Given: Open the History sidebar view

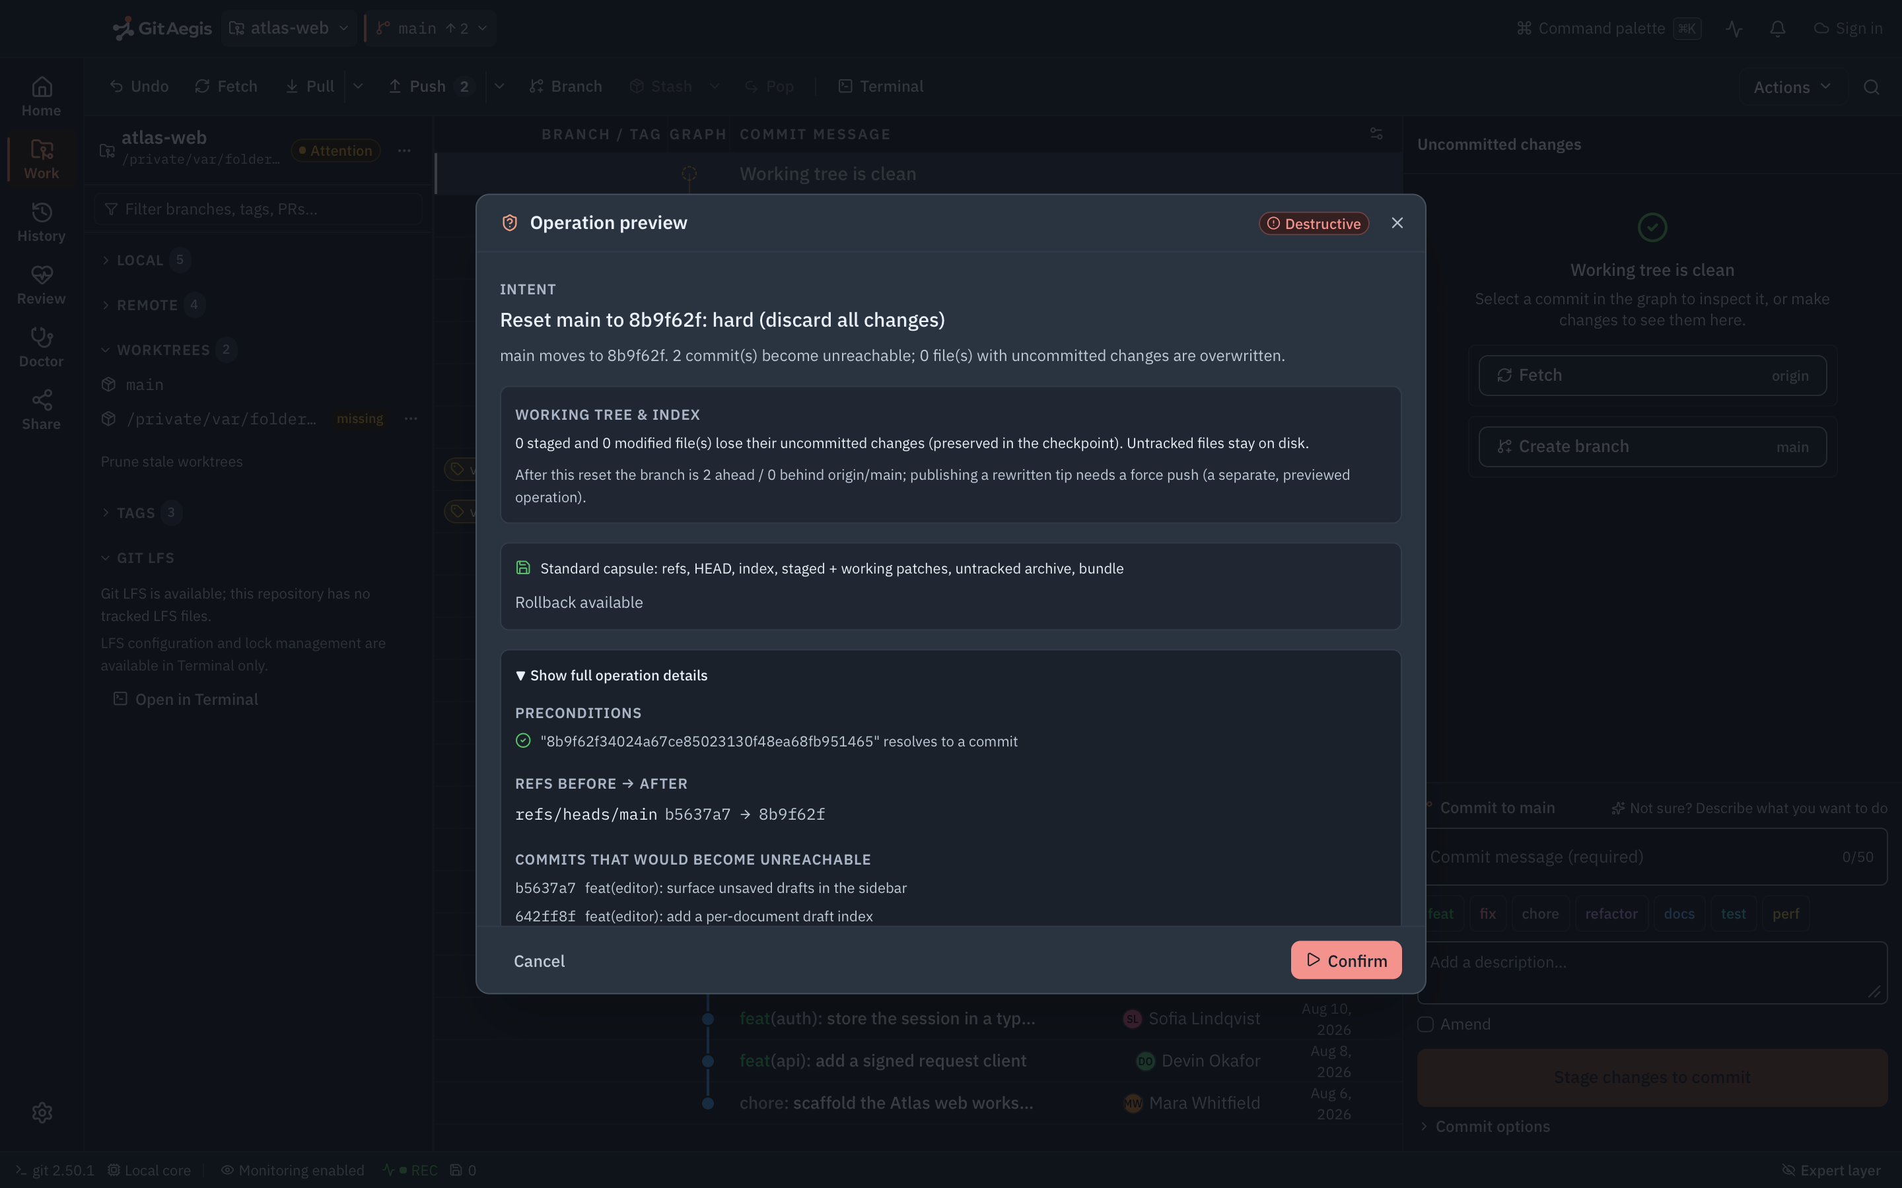Looking at the screenshot, I should 42,223.
